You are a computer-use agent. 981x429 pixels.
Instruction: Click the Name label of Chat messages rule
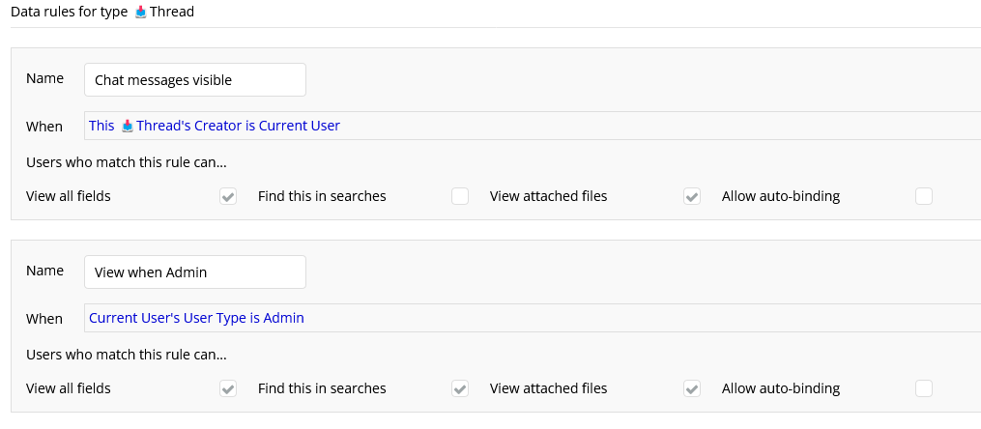44,78
